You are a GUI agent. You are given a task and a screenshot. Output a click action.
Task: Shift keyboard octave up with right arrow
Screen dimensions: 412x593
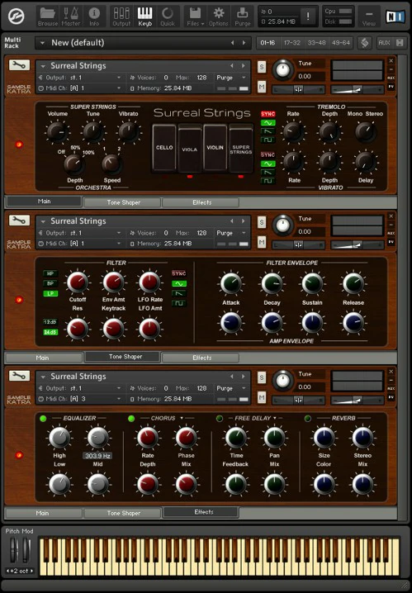point(31,571)
